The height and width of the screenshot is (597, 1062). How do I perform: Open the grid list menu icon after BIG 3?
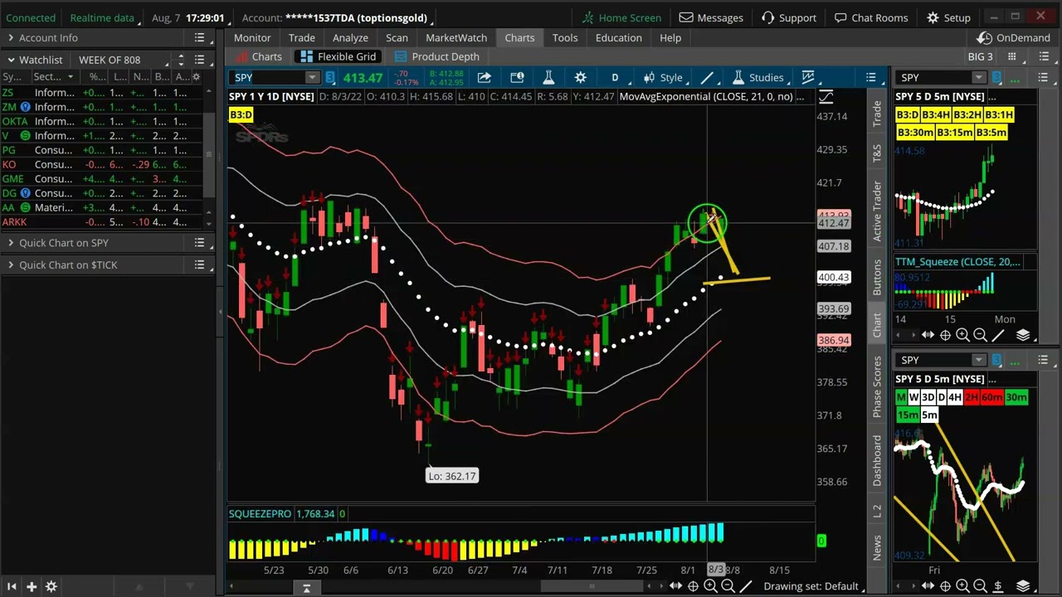click(x=1043, y=56)
